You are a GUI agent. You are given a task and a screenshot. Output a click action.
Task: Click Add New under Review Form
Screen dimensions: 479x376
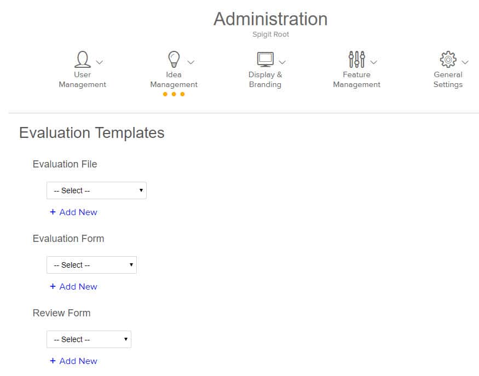coord(73,361)
